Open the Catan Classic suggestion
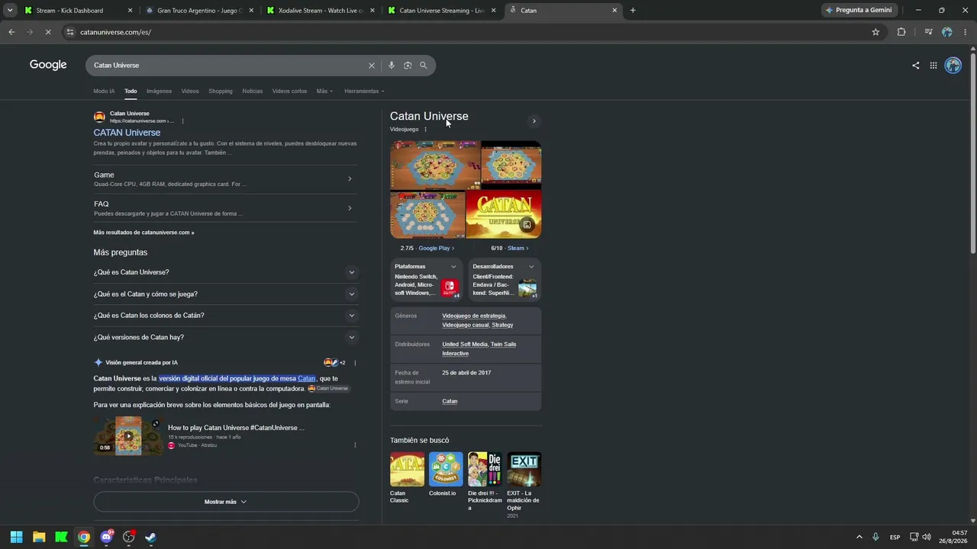 407,477
